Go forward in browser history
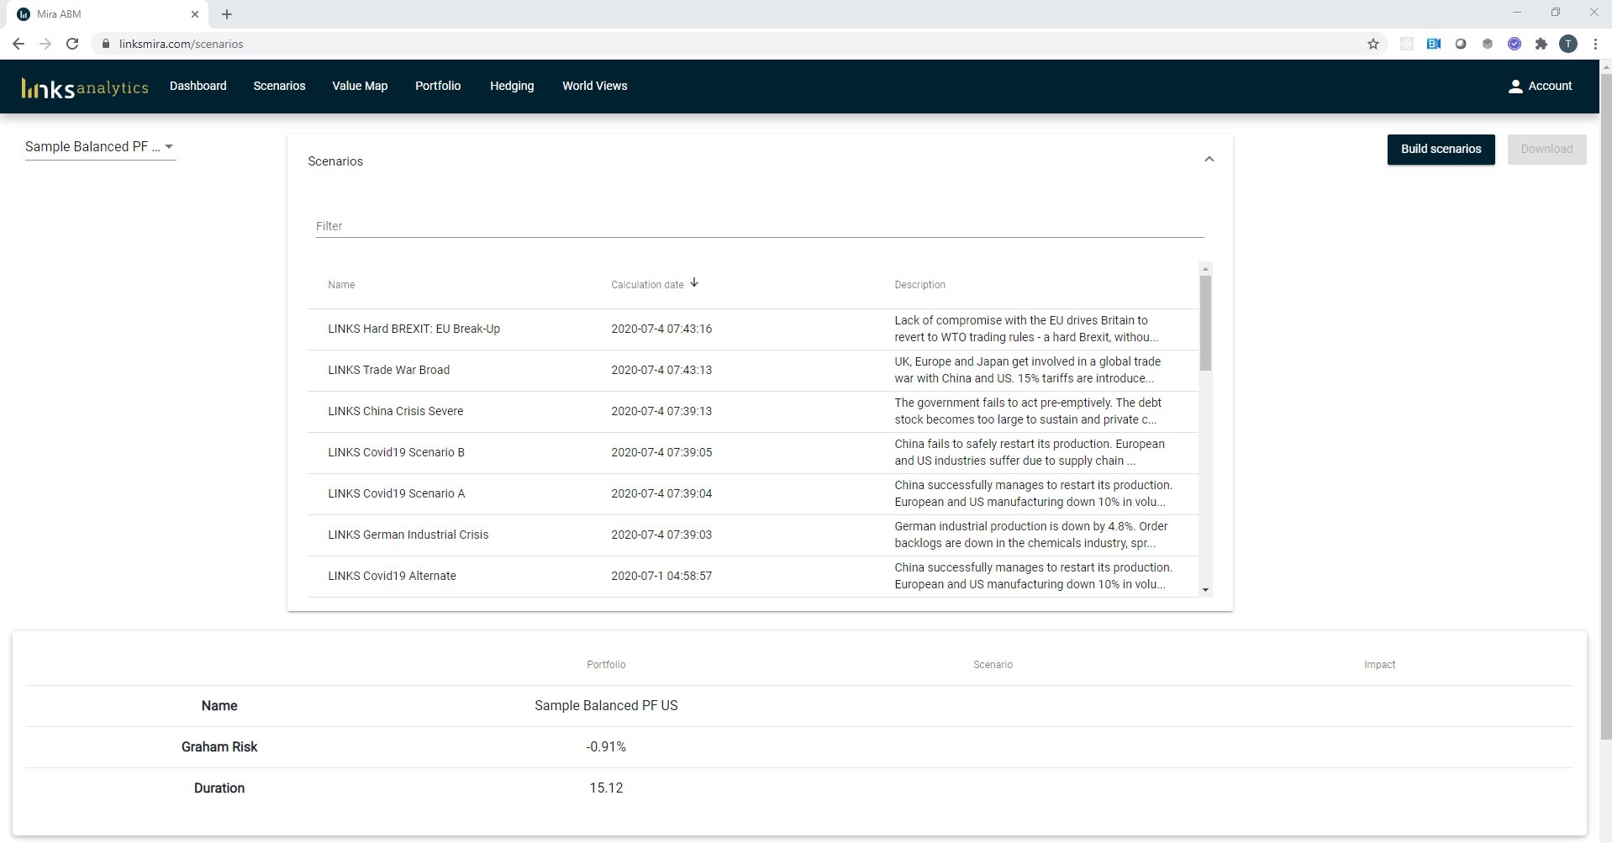1612x843 pixels. [x=45, y=44]
